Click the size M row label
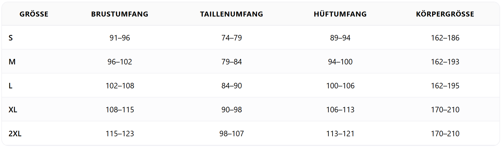This screenshot has height=147, width=502. (12, 62)
